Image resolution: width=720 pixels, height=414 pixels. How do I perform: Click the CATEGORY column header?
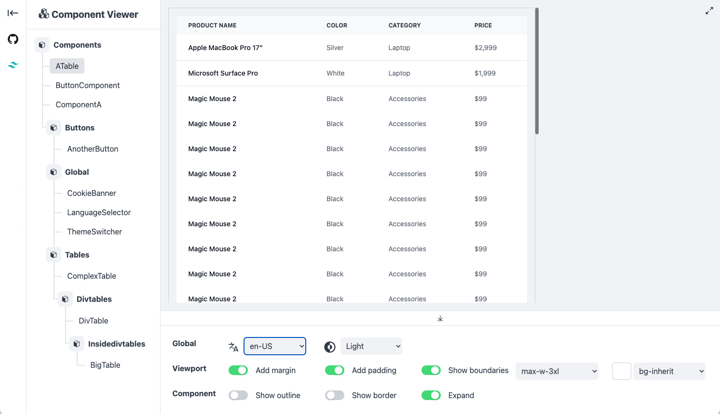tap(405, 26)
